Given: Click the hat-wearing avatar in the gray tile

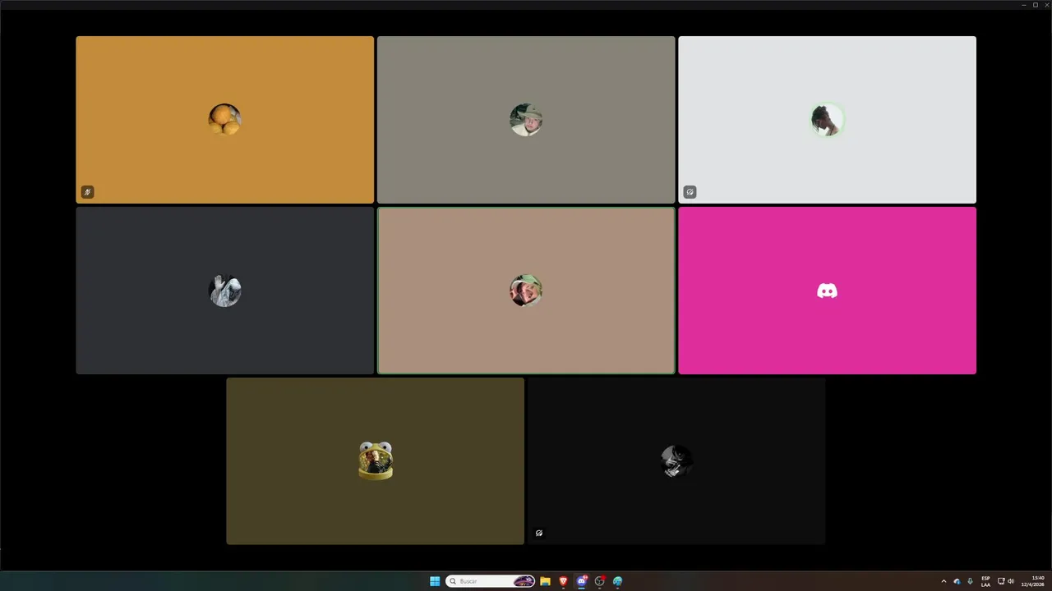Looking at the screenshot, I should click(x=526, y=120).
